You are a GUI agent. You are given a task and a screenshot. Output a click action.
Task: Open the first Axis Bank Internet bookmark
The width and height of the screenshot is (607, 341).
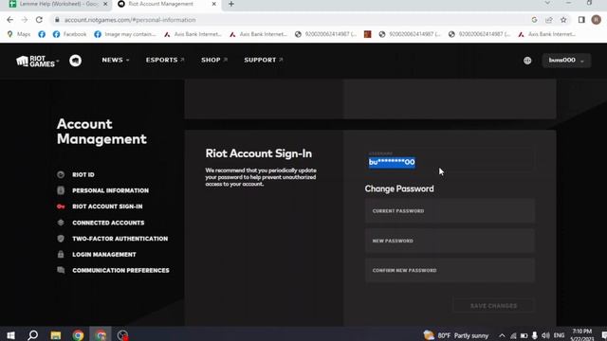193,34
